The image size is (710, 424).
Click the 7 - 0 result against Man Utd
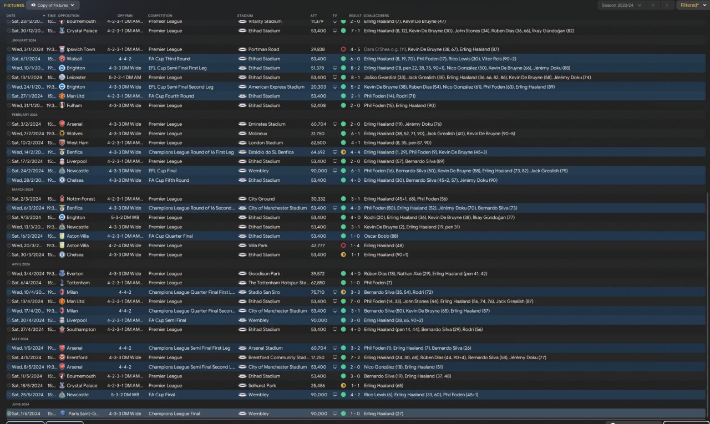click(x=355, y=302)
